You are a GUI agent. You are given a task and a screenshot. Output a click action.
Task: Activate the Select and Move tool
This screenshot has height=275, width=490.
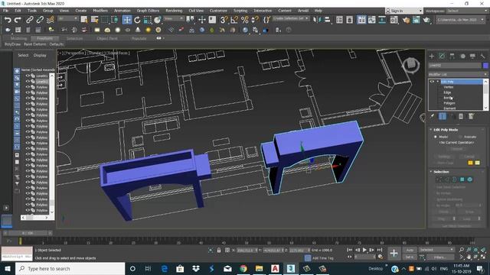127,20
